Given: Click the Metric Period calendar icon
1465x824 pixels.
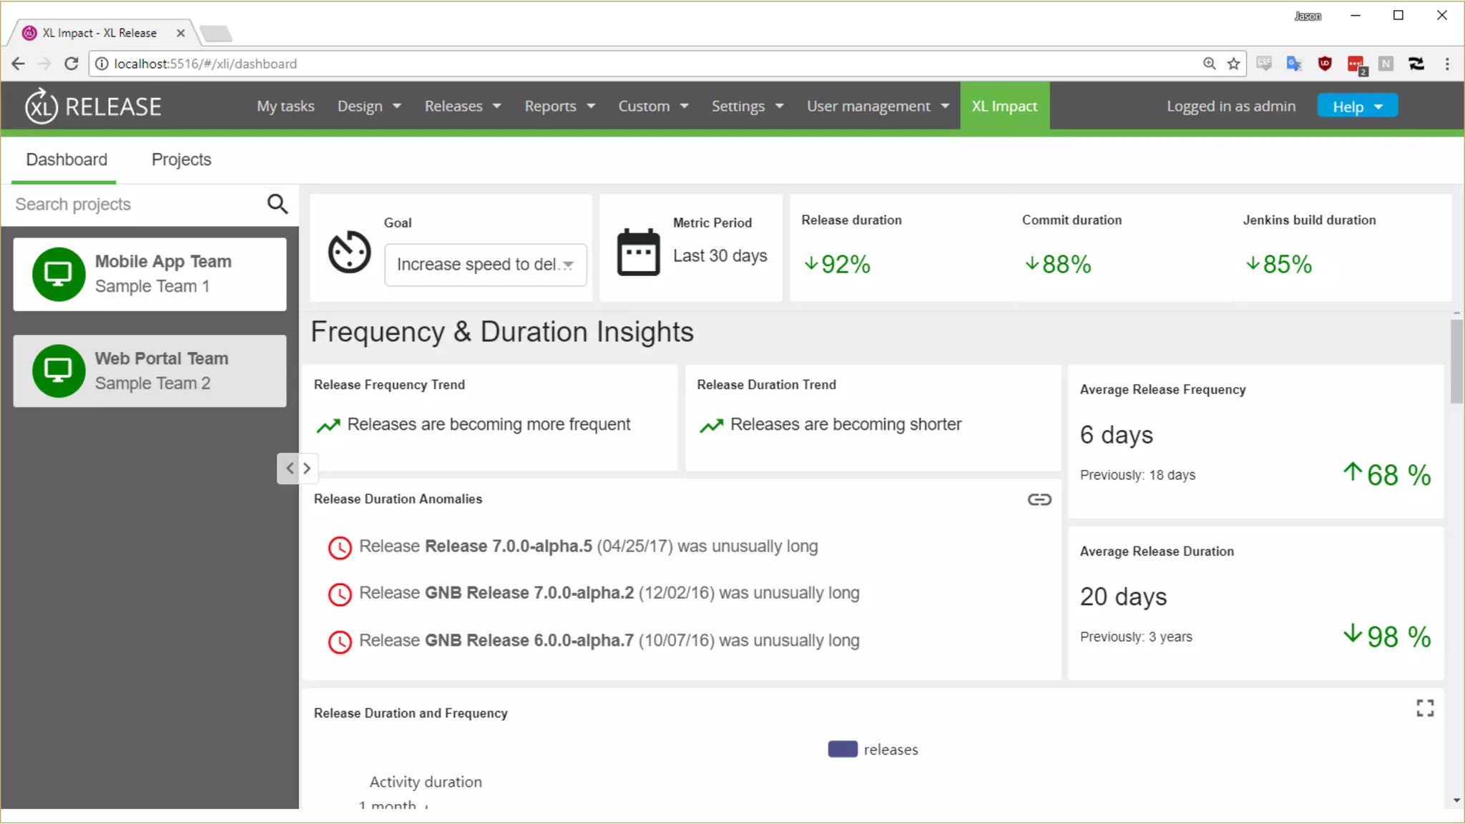Looking at the screenshot, I should [638, 252].
